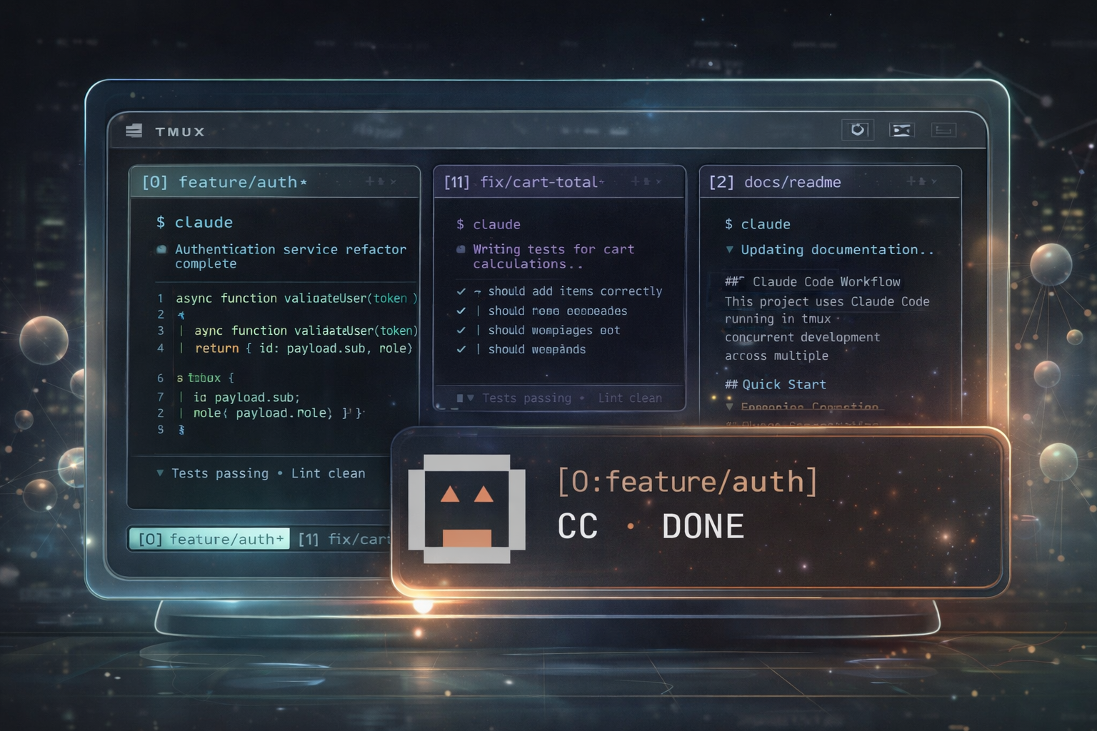Click line 4 'return { id: payload.sub' in the code

(x=300, y=348)
